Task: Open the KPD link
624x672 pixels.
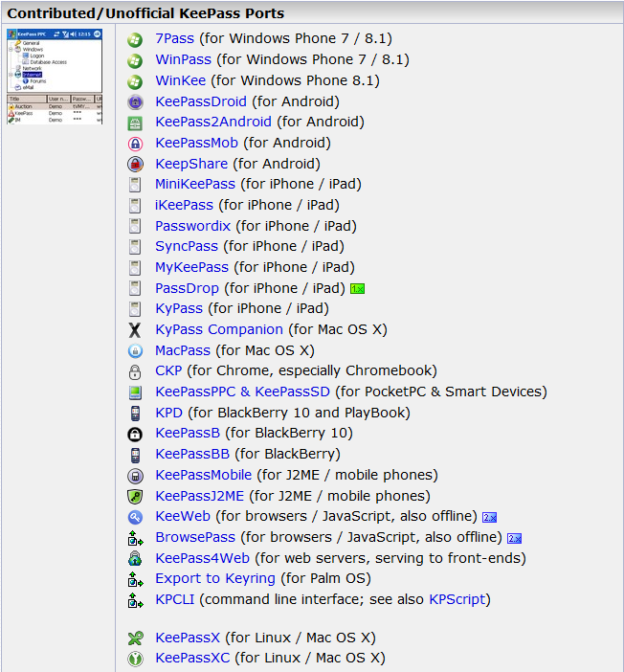Action: point(168,413)
